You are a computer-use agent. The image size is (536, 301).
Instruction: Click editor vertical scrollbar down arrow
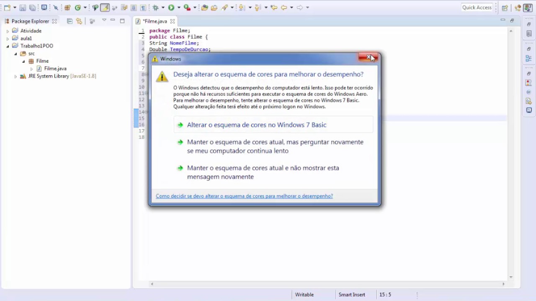click(510, 277)
